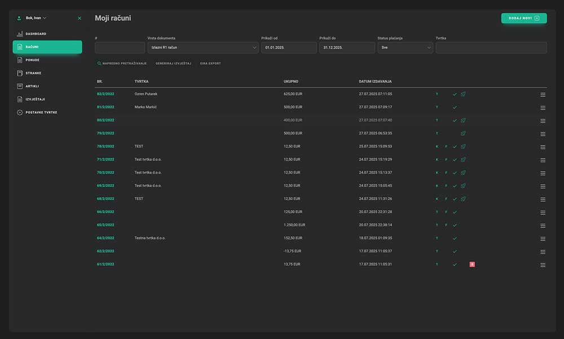Viewport: 564px width, 339px height.
Task: Click rocket icon on Ozren Putarek invoice
Action: [x=463, y=94]
